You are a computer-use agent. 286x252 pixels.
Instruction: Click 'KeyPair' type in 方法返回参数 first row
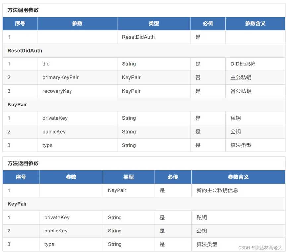click(117, 190)
